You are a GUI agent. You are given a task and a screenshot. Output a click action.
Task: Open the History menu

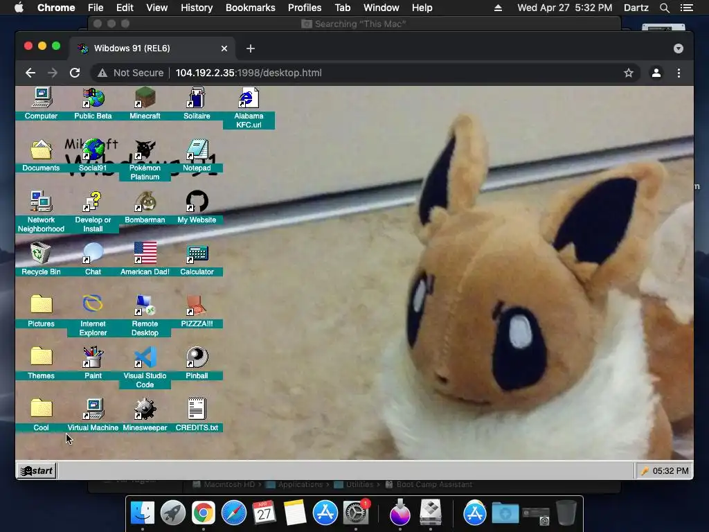(197, 8)
